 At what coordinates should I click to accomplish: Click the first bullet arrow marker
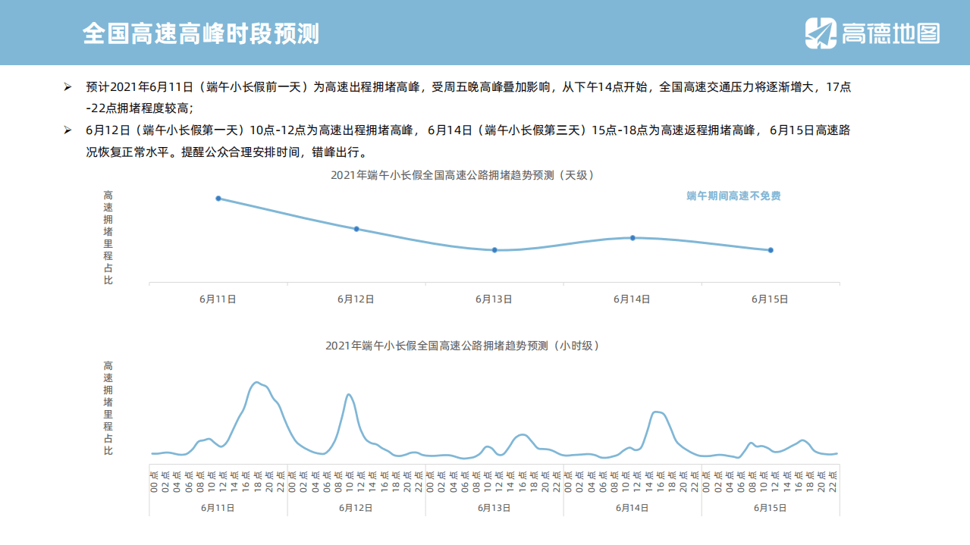click(67, 86)
